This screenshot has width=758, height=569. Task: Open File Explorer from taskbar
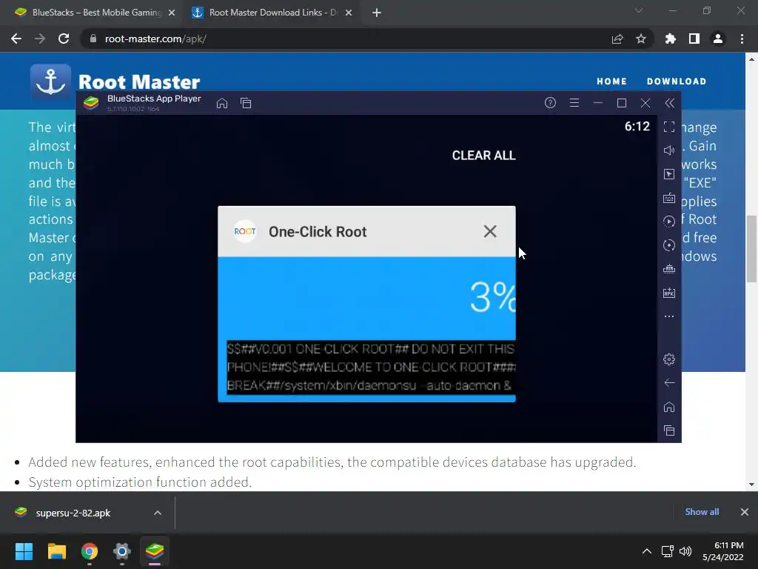pyautogui.click(x=56, y=551)
